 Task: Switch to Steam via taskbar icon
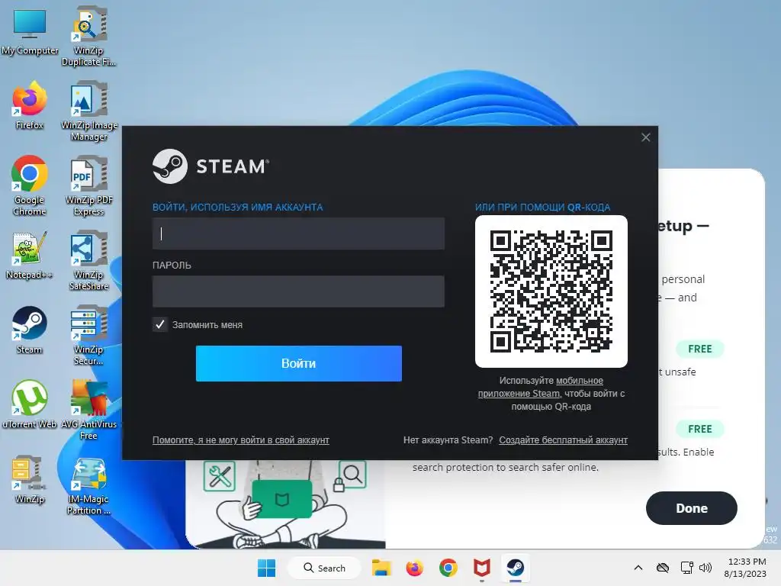pos(515,568)
